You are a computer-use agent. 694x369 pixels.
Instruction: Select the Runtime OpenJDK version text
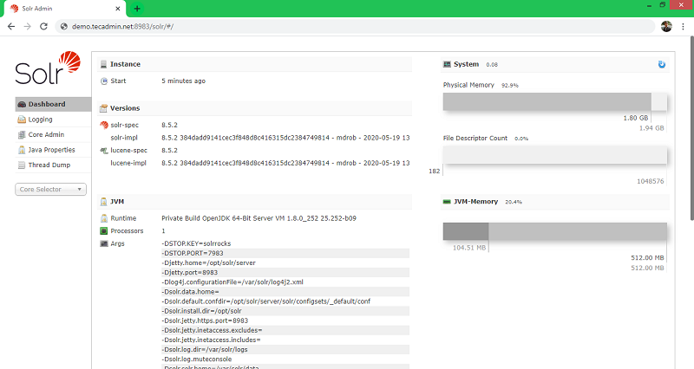click(x=259, y=218)
